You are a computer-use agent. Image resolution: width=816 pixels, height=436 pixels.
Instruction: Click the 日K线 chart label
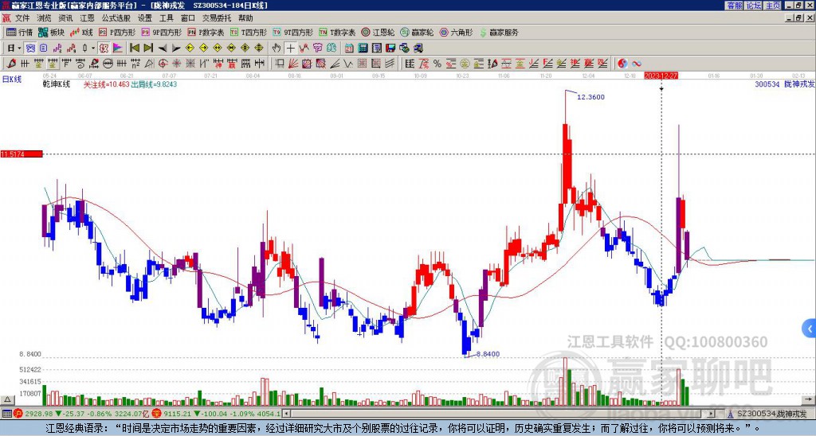(12, 79)
